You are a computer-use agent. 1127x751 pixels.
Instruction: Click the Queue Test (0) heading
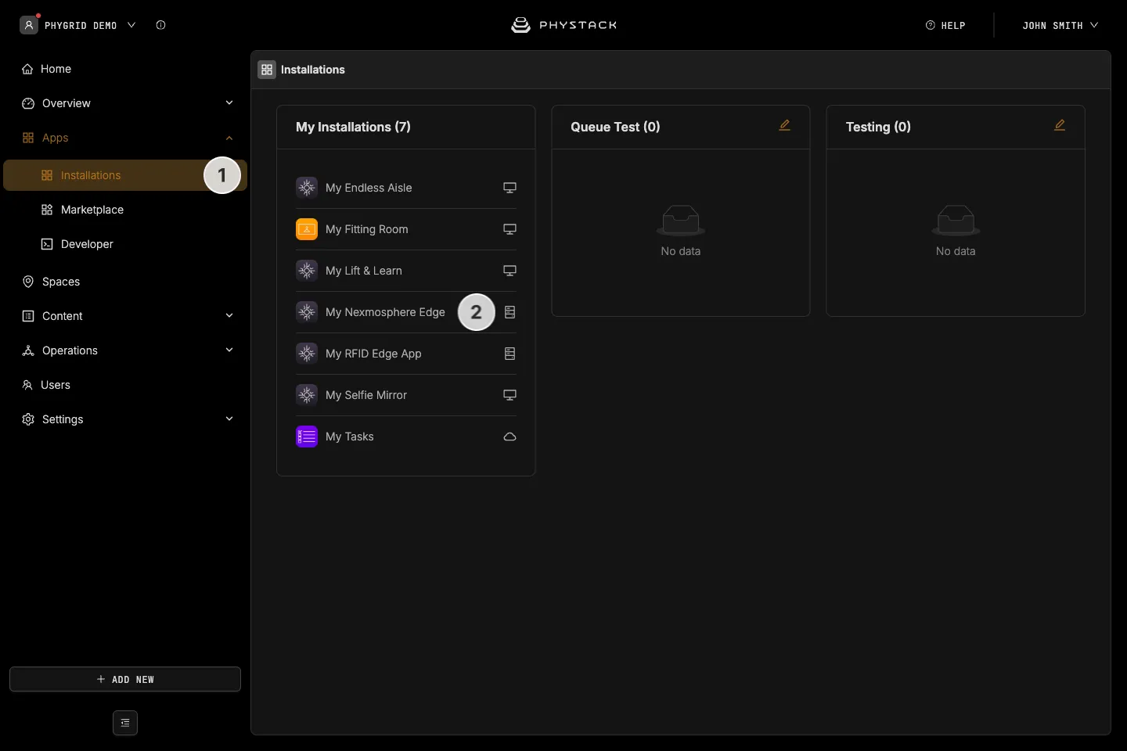click(615, 127)
